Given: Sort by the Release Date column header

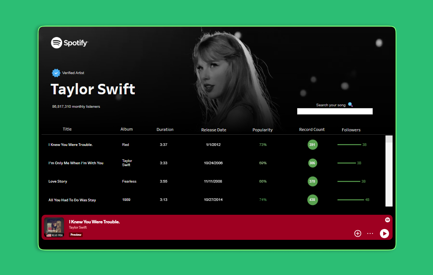Looking at the screenshot, I should click(x=214, y=129).
